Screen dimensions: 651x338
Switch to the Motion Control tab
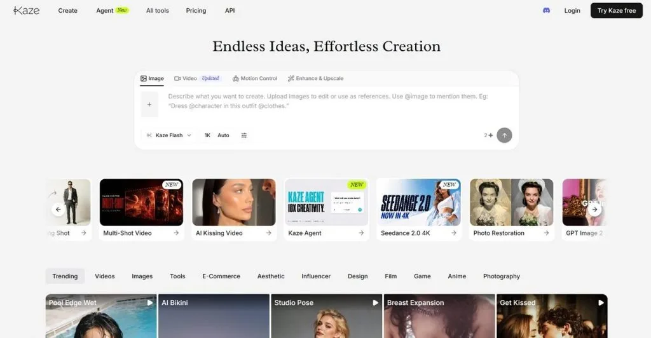255,78
